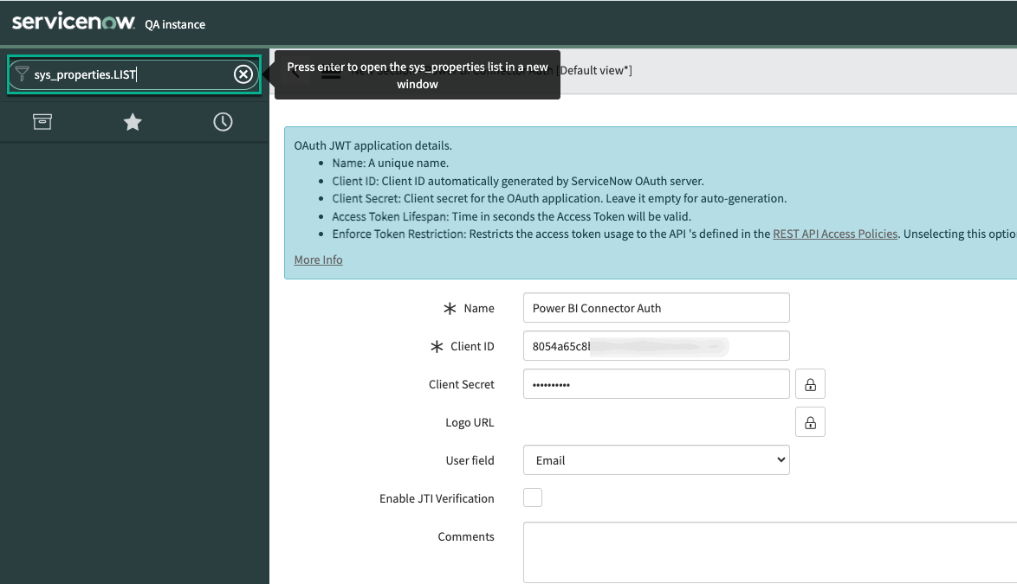
Task: Click the More Info link
Action: (x=318, y=260)
